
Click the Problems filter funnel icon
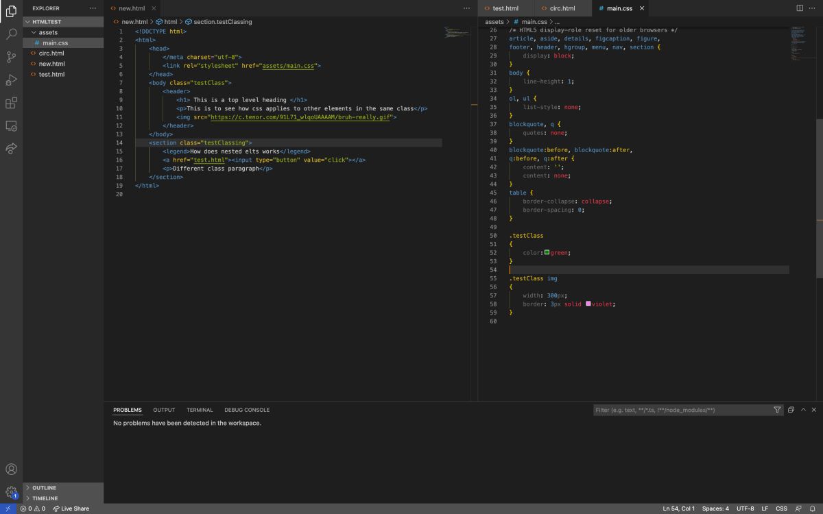[777, 410]
